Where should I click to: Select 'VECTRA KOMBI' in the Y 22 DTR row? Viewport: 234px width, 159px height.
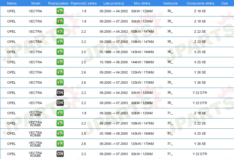click(35, 154)
